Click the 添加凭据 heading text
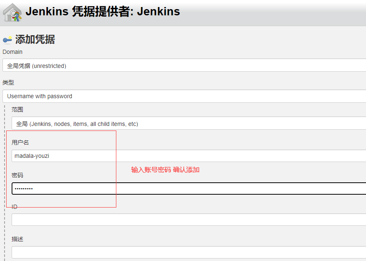Screen dimensions: 366x261 (x=35, y=39)
